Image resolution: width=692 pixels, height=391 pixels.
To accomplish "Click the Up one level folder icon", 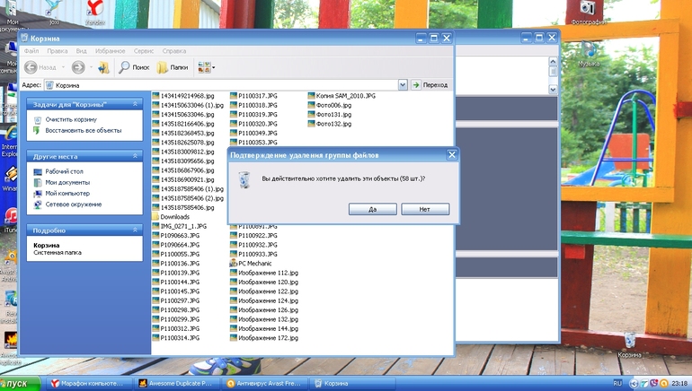I will pyautogui.click(x=103, y=67).
